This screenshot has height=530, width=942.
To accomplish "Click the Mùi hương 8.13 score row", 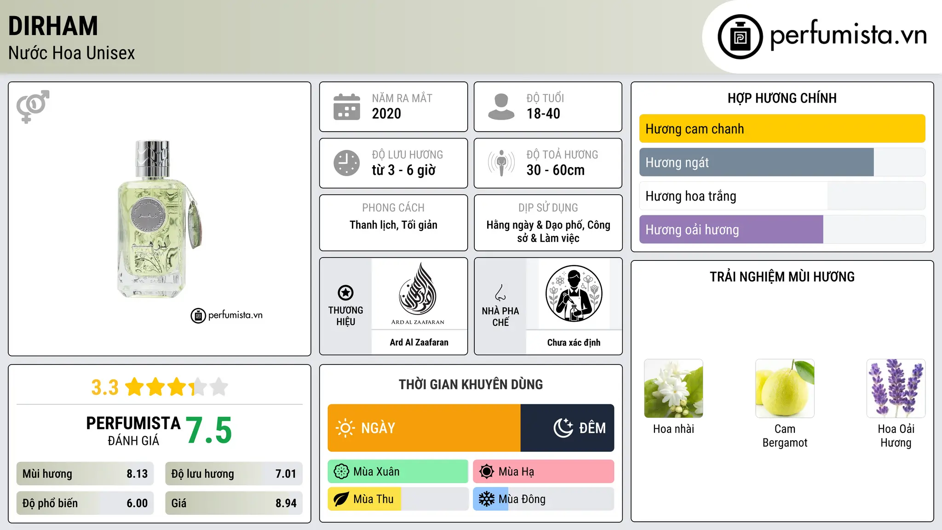I will (85, 474).
